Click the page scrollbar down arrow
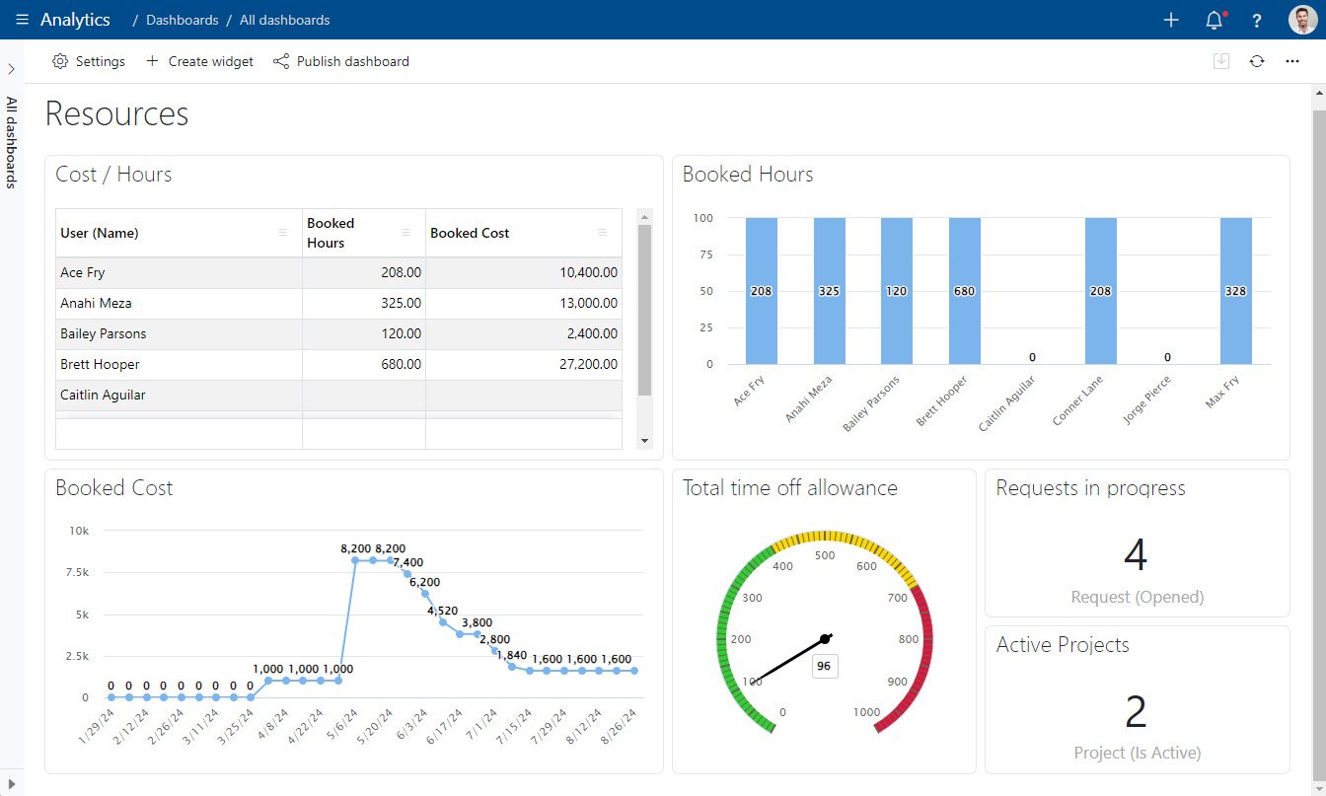Screen dimensions: 1326x796 pos(1317,787)
